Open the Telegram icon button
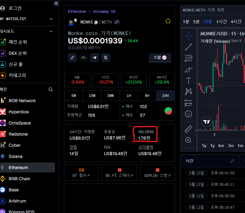Screen dimensions: 245x213 [x=95, y=58]
